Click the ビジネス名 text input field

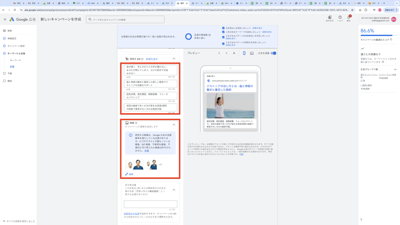coord(150,204)
